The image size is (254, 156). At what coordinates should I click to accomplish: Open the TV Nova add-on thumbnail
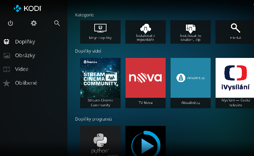[145, 78]
